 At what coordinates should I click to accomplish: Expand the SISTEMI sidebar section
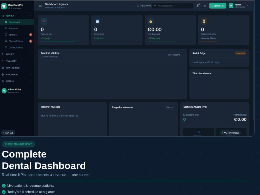click(x=30, y=81)
